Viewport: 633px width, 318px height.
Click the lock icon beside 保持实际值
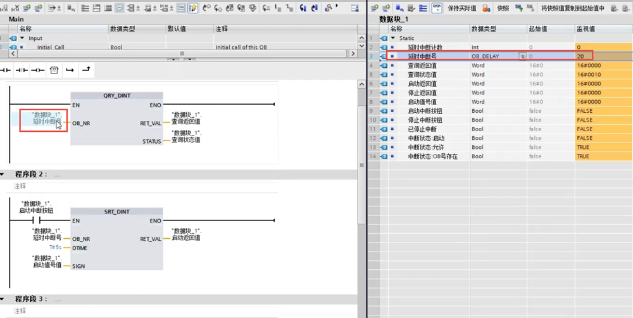[486, 8]
